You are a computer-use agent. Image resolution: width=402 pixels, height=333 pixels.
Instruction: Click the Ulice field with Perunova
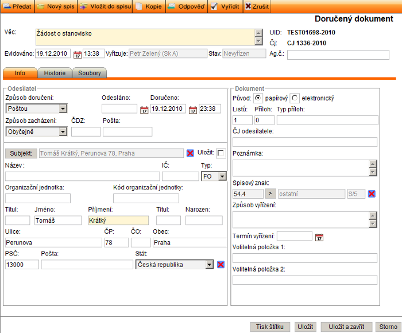coord(53,242)
